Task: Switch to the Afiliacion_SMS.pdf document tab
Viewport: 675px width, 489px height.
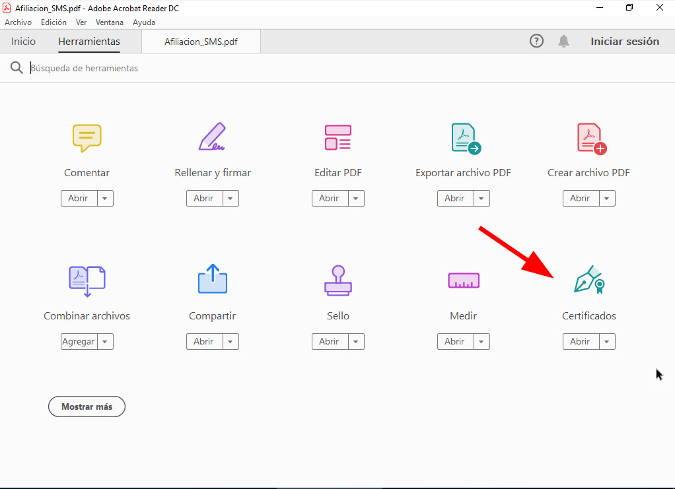Action: [x=201, y=42]
